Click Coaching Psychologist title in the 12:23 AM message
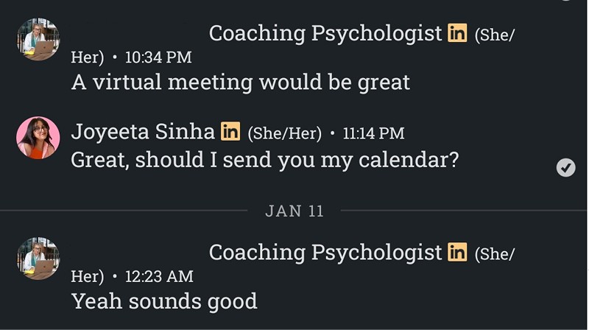The width and height of the screenshot is (589, 330). point(325,253)
